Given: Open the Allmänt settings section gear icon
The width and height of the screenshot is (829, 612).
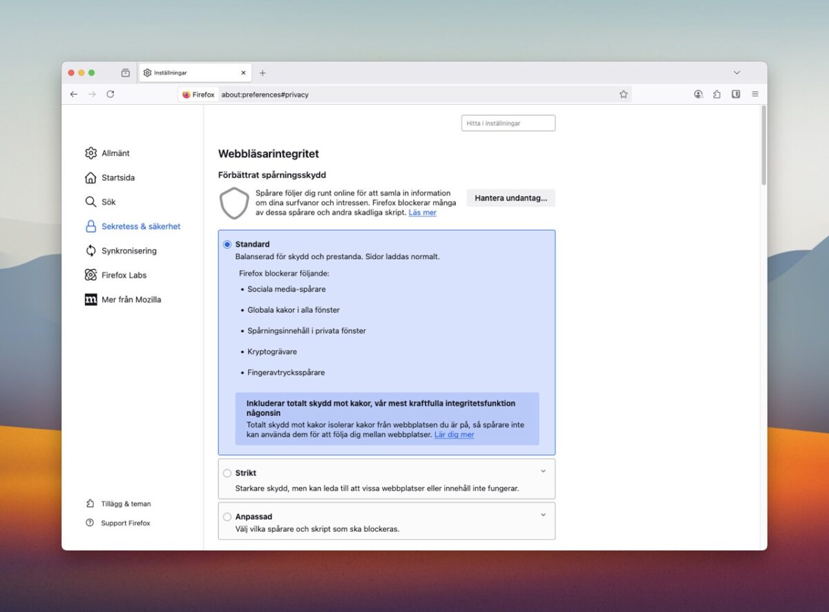Looking at the screenshot, I should click(x=91, y=153).
